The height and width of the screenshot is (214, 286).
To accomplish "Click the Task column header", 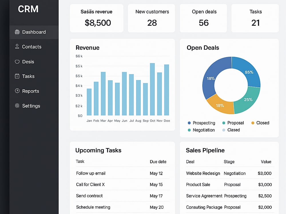I will point(80,161).
